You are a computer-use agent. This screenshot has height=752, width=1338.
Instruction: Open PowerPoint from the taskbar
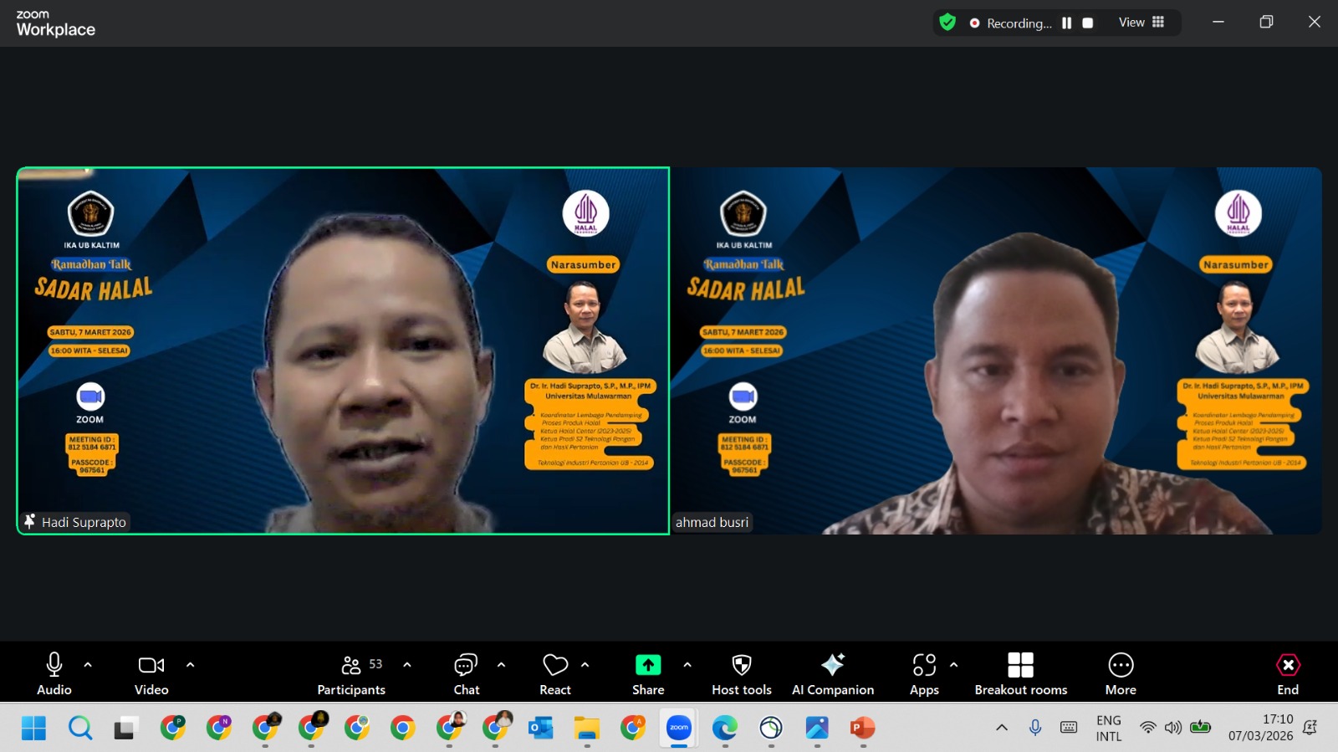pyautogui.click(x=862, y=729)
